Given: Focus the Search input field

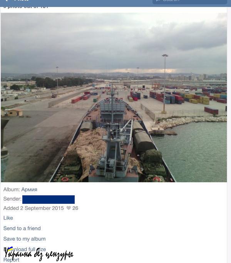Looking at the screenshot, I should pos(190,2).
